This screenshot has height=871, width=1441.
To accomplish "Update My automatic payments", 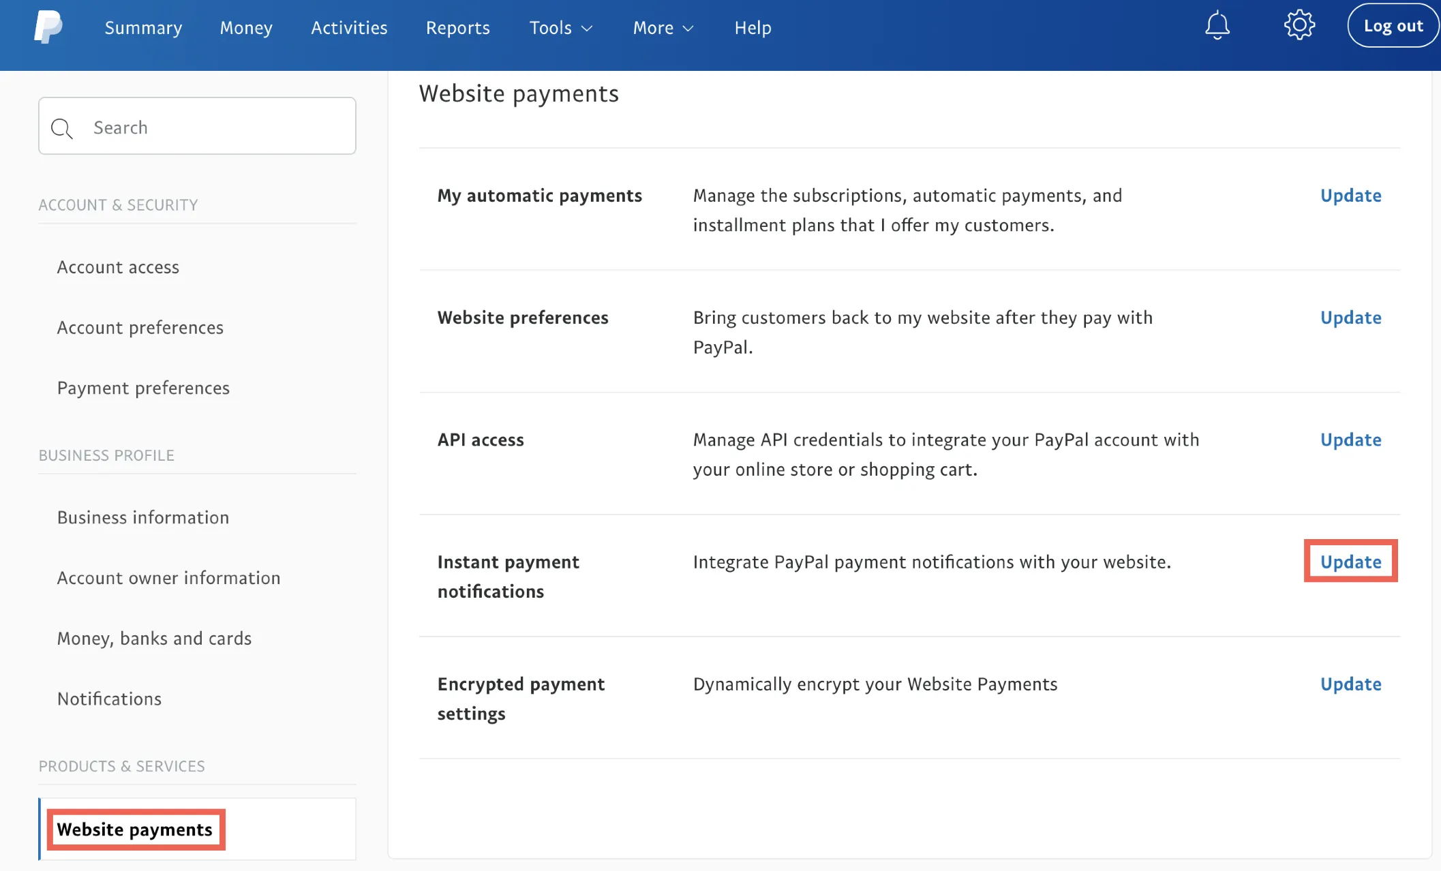I will click(x=1350, y=196).
